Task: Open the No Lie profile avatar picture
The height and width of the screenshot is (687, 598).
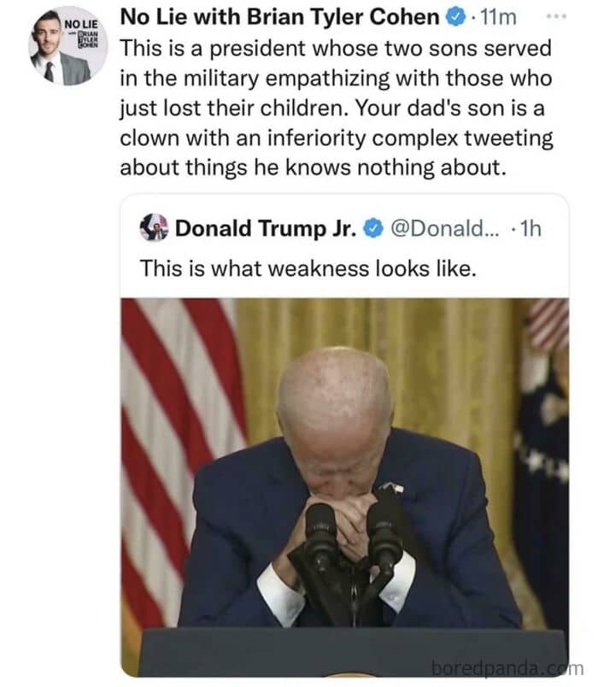Action: (x=67, y=45)
